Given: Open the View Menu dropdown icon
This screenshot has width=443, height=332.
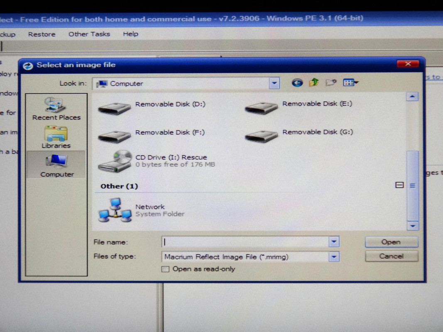Looking at the screenshot, I should [350, 83].
